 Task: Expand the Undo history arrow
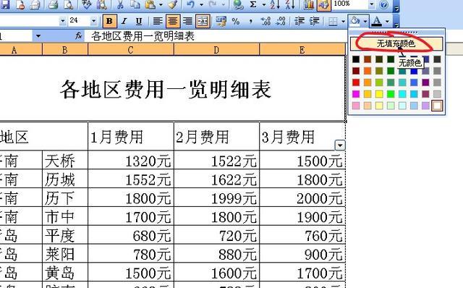(202, 4)
